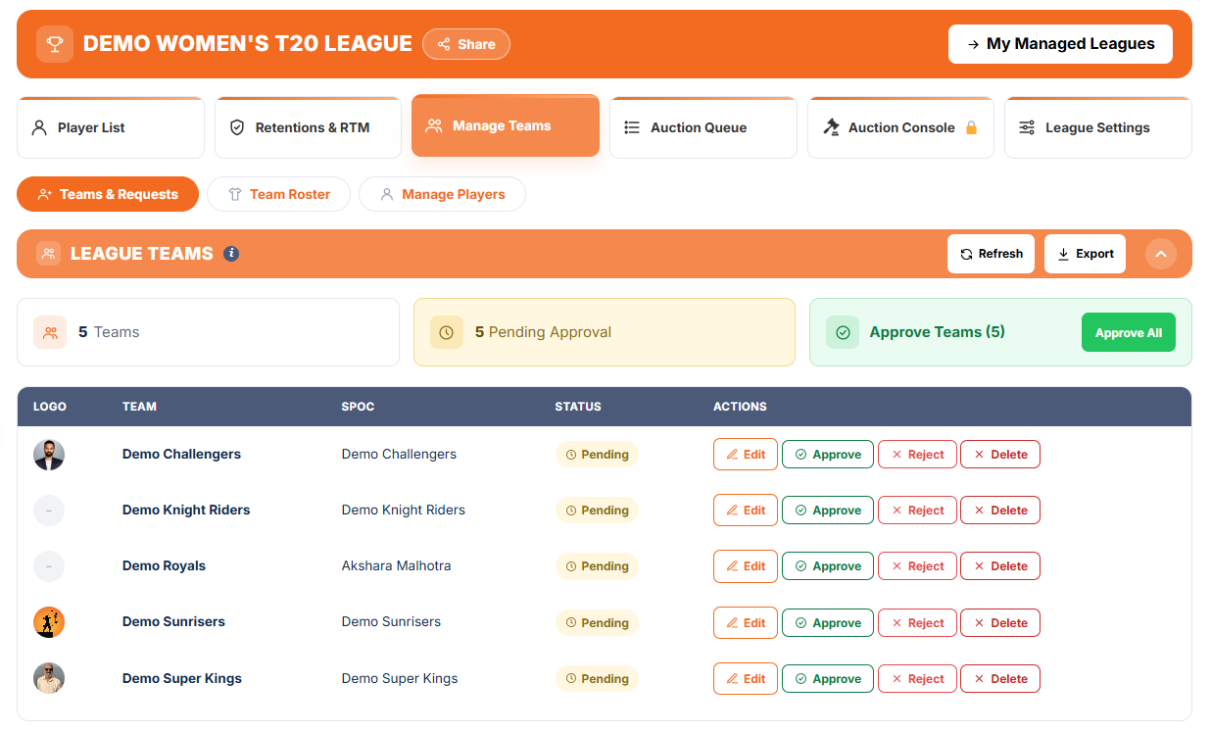The image size is (1211, 731).
Task: Collapse the League Teams section chevron
Action: [x=1160, y=254]
